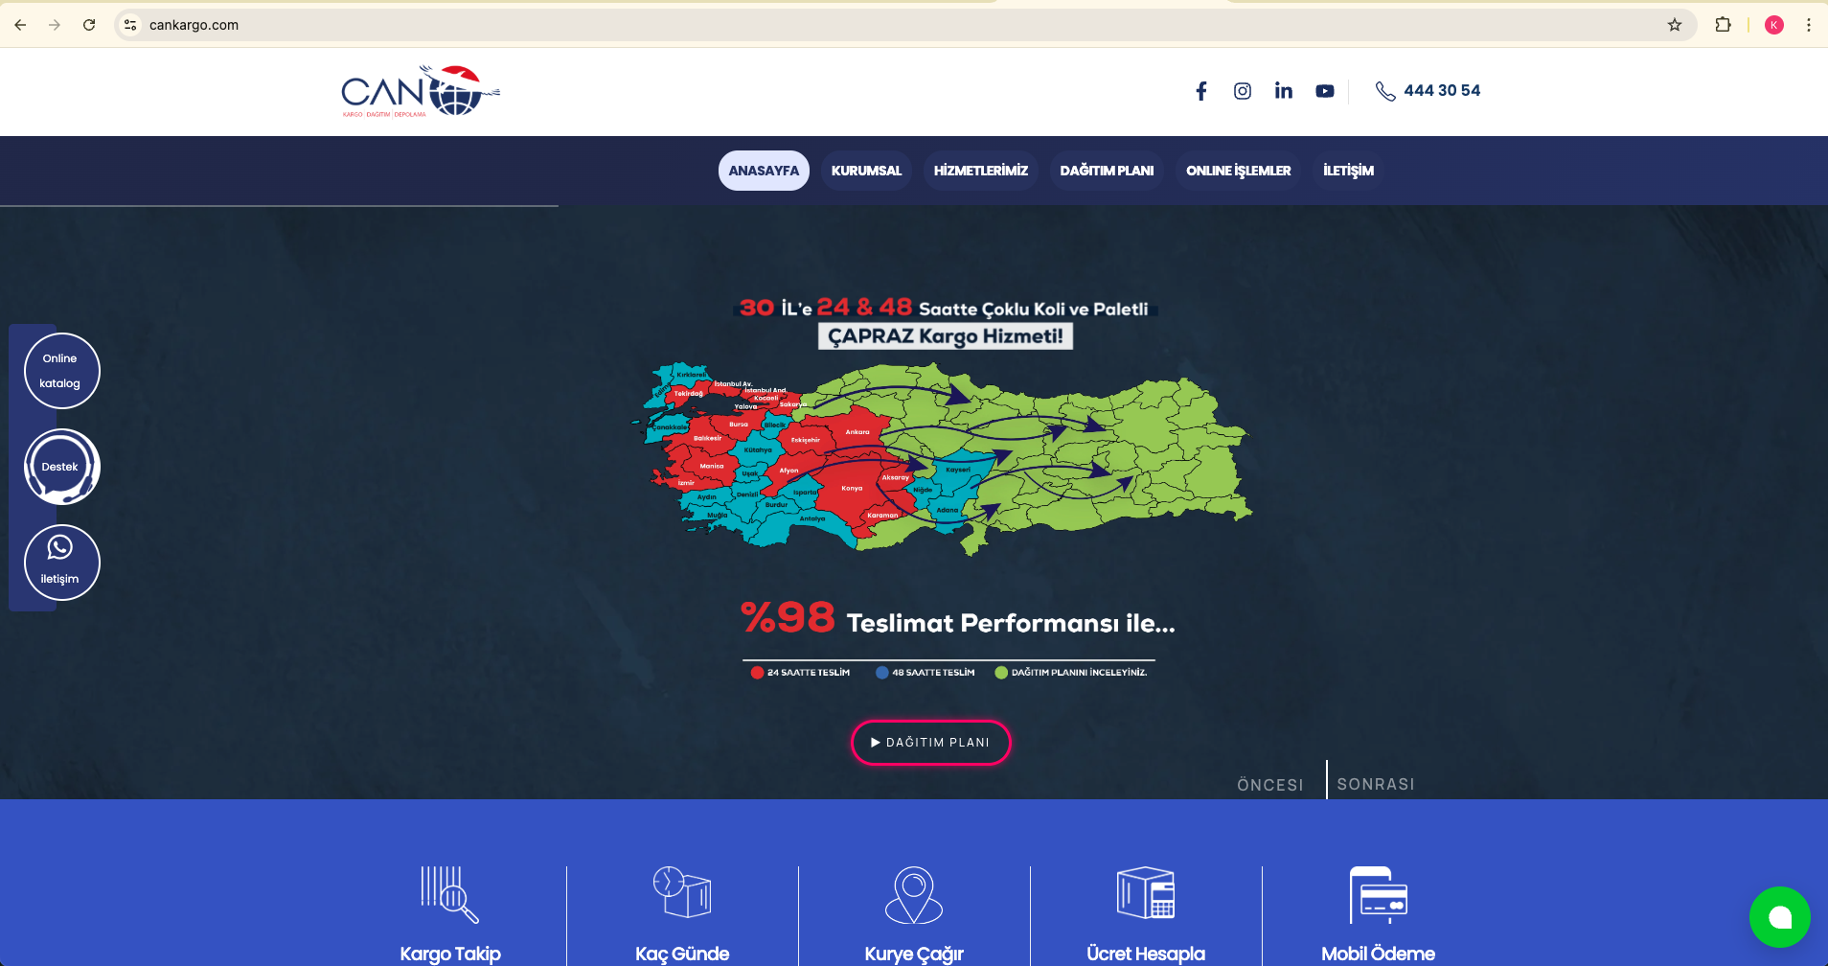Open the DAĞITIM PLANI menu item
This screenshot has height=966, width=1828.
(1107, 171)
